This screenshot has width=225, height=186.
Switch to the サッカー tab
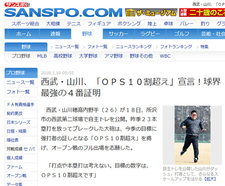(119, 34)
